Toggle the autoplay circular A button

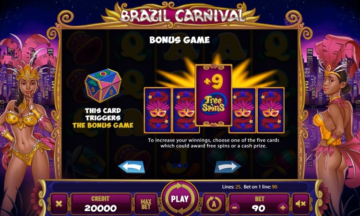click(214, 204)
